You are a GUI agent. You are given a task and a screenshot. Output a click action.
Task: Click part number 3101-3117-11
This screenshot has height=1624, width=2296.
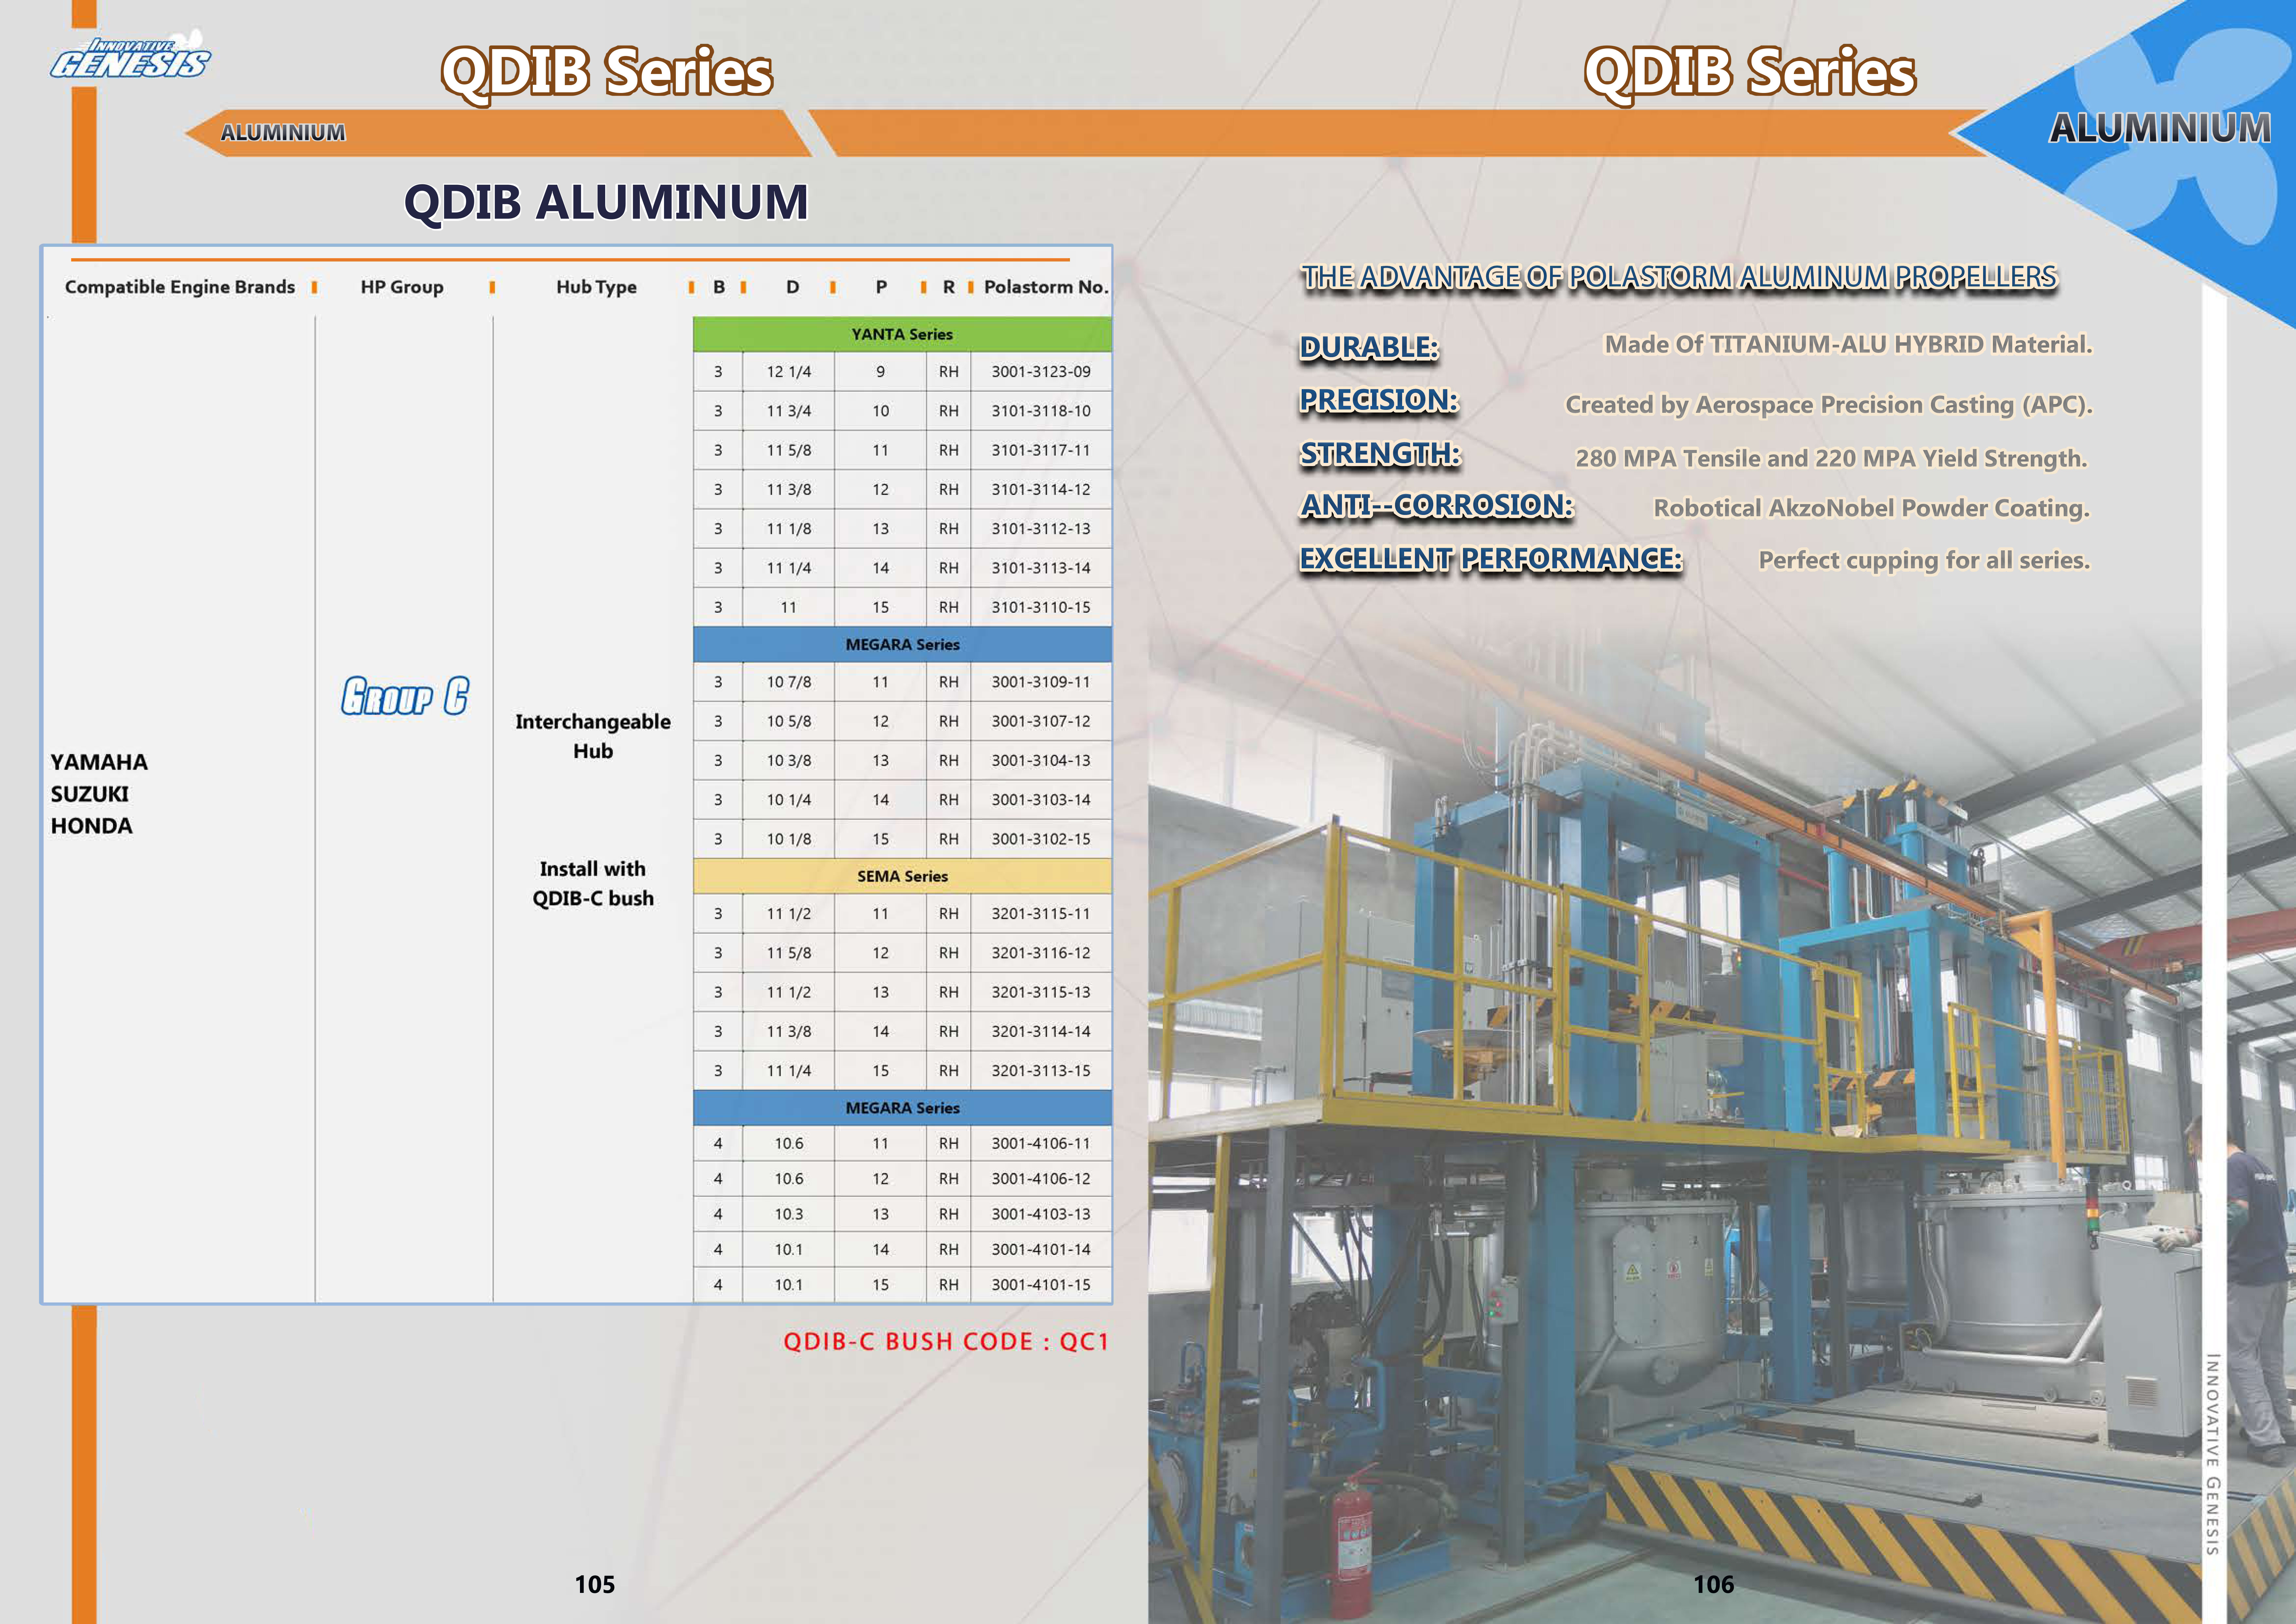tap(1041, 450)
